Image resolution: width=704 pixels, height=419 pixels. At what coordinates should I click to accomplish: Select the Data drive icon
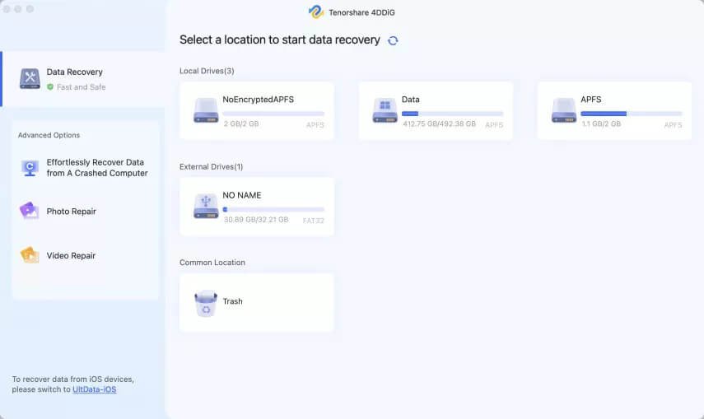pyautogui.click(x=385, y=110)
